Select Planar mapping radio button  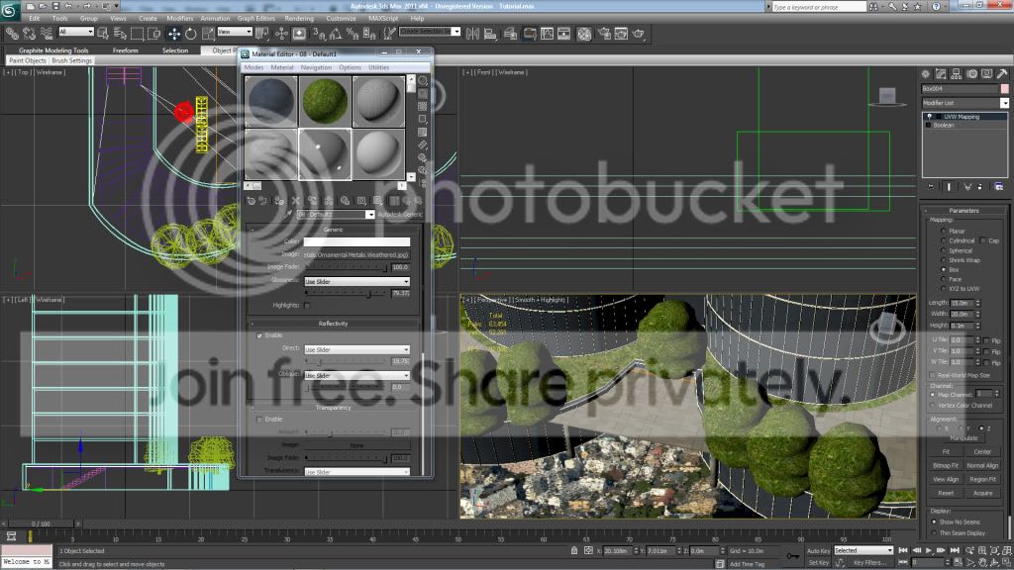pos(943,231)
